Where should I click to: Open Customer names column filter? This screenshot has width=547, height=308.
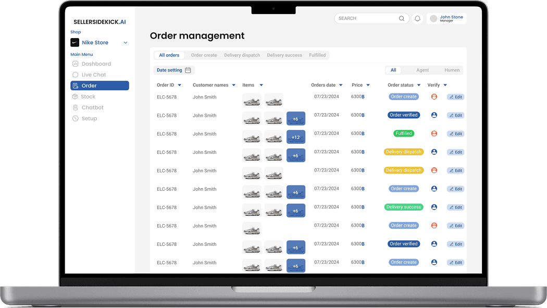(234, 85)
